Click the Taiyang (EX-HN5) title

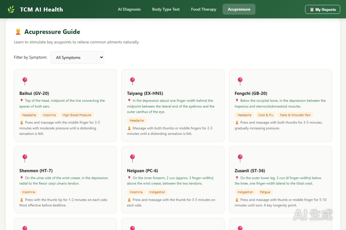tap(145, 93)
